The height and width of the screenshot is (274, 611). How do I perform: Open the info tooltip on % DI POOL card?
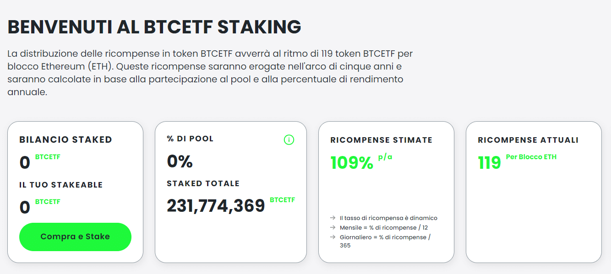click(x=289, y=140)
